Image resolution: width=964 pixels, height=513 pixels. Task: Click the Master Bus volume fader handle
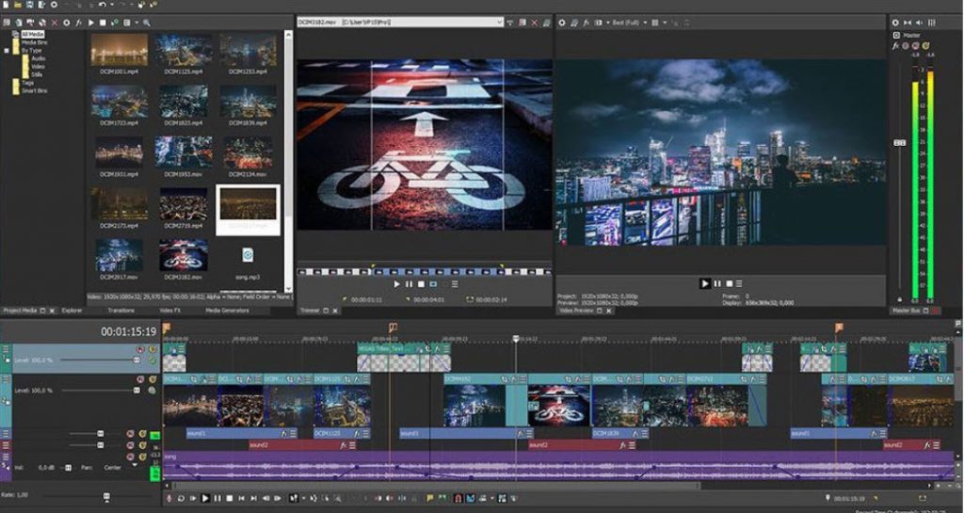(898, 141)
